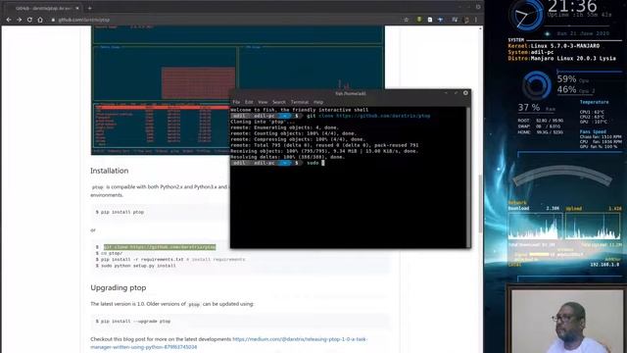The width and height of the screenshot is (627, 353).
Task: Open the Edit menu in terminal
Action: click(x=249, y=102)
